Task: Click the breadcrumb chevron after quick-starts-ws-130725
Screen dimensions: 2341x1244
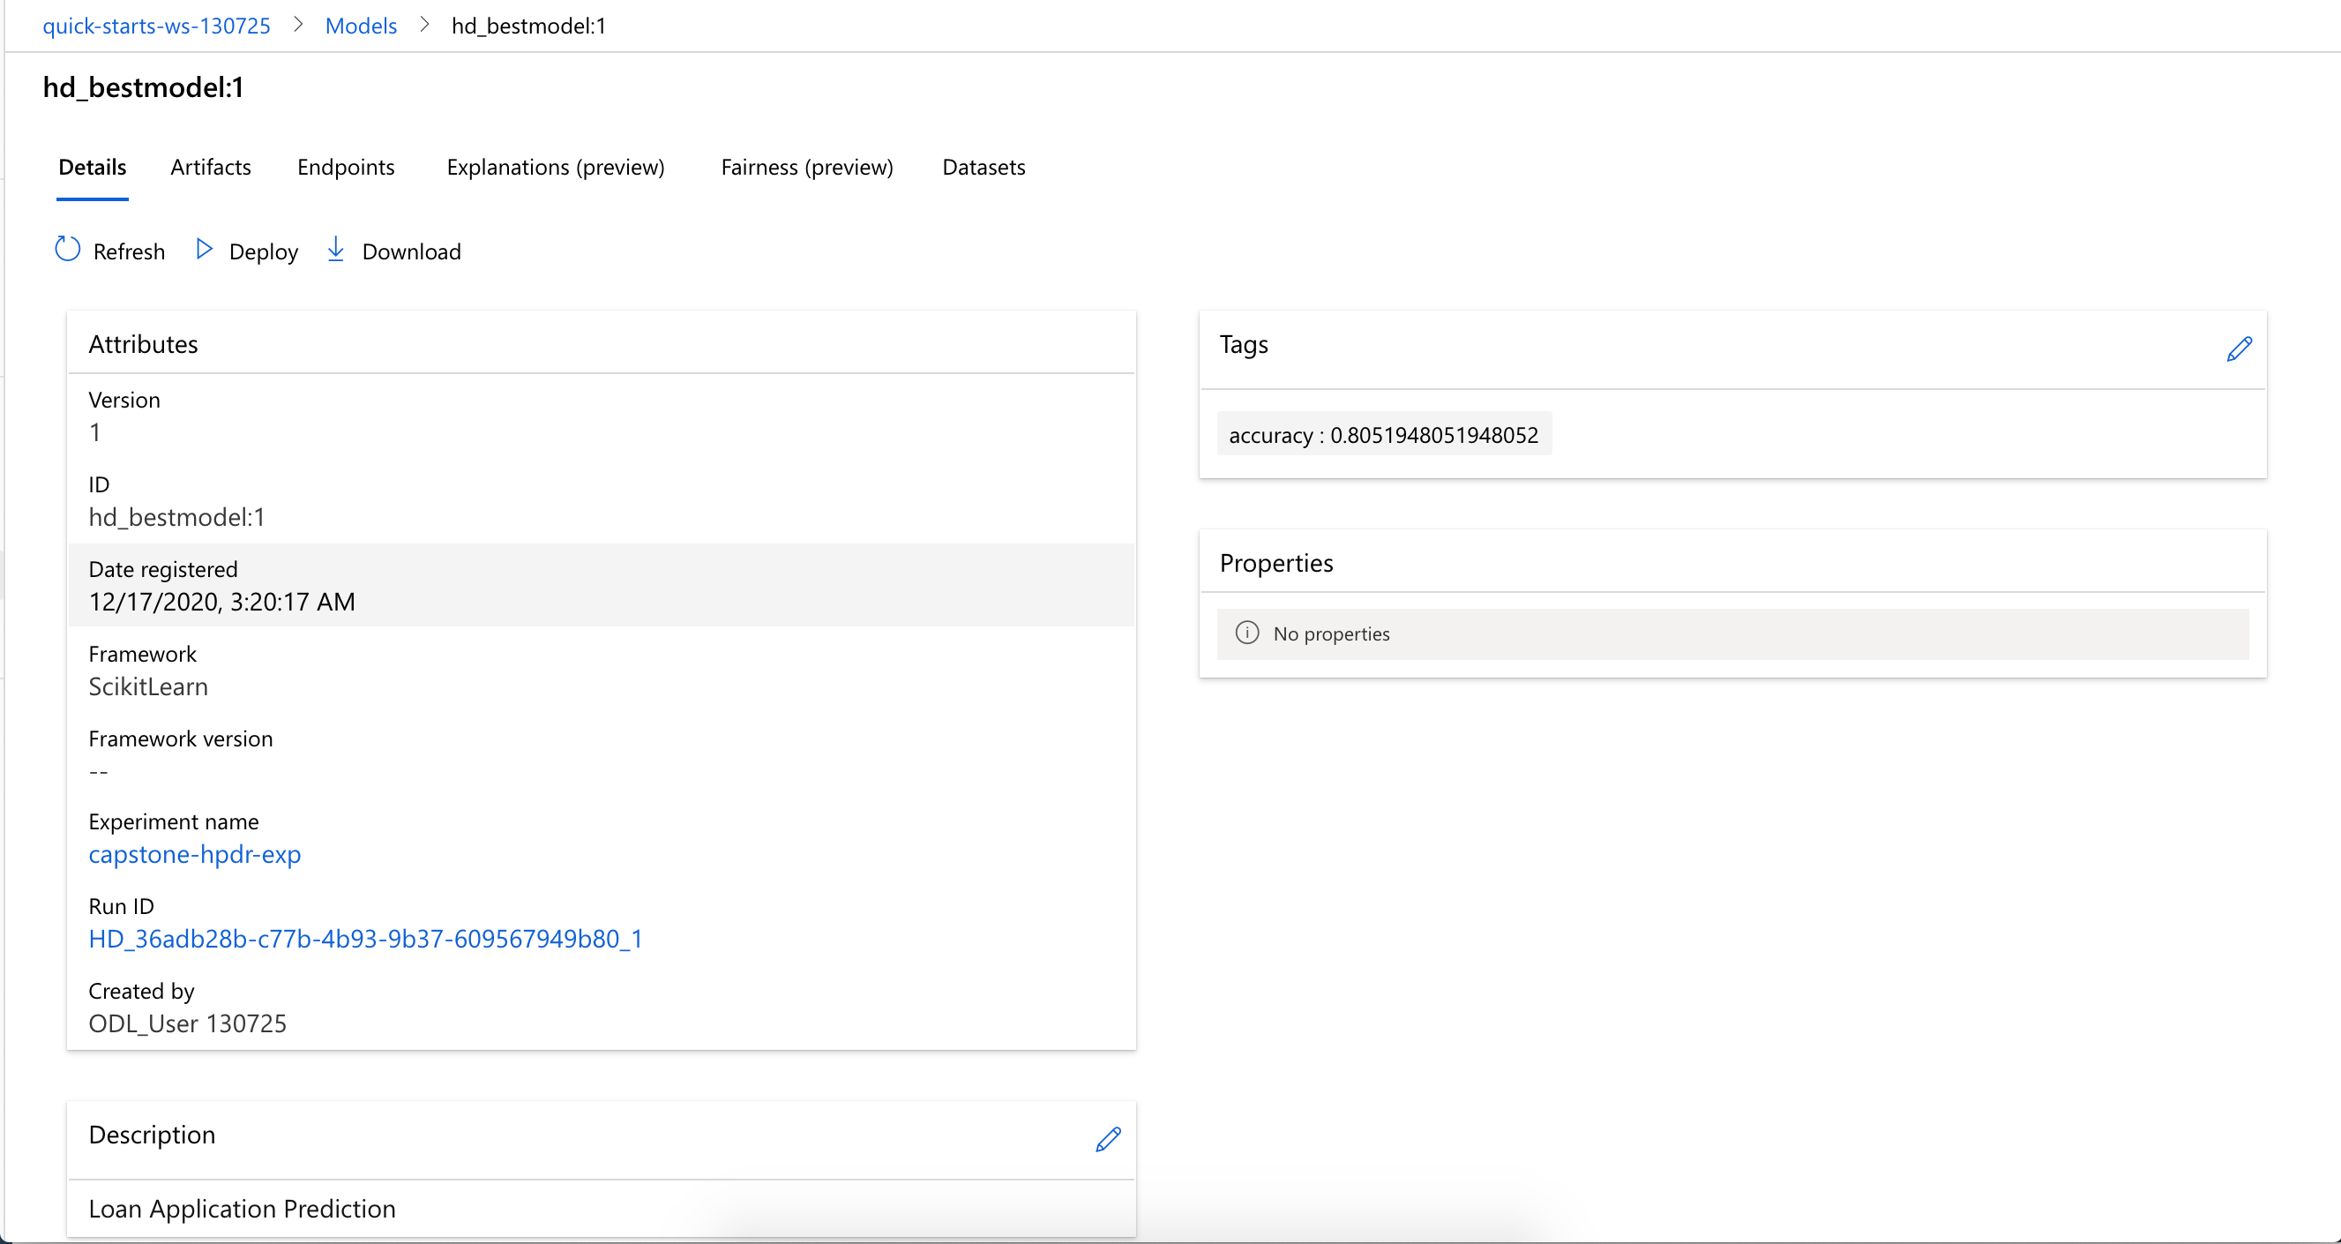Action: (x=298, y=26)
